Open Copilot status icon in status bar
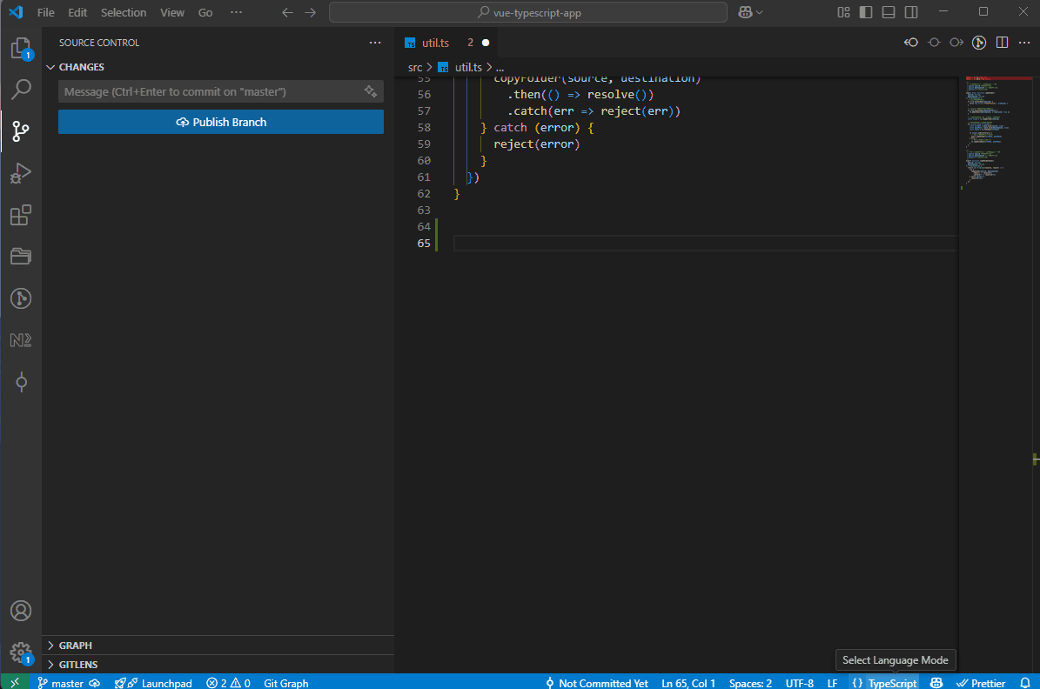This screenshot has height=689, width=1040. coord(936,682)
